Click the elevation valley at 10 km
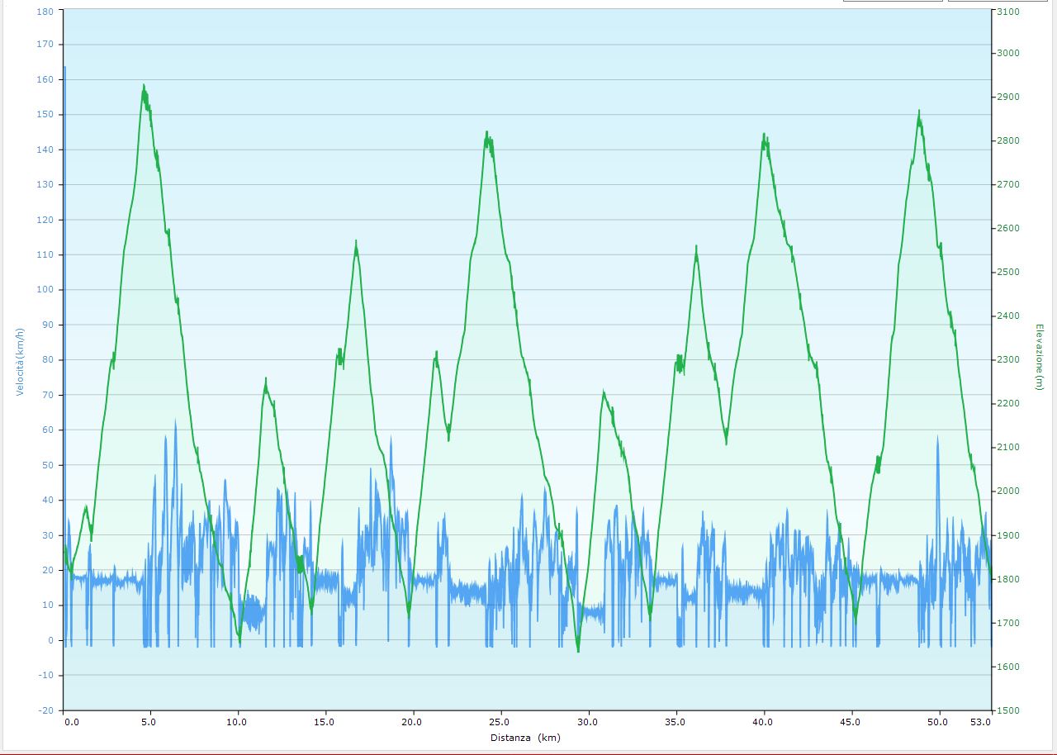Viewport: 1057px width, 755px height. click(x=239, y=641)
